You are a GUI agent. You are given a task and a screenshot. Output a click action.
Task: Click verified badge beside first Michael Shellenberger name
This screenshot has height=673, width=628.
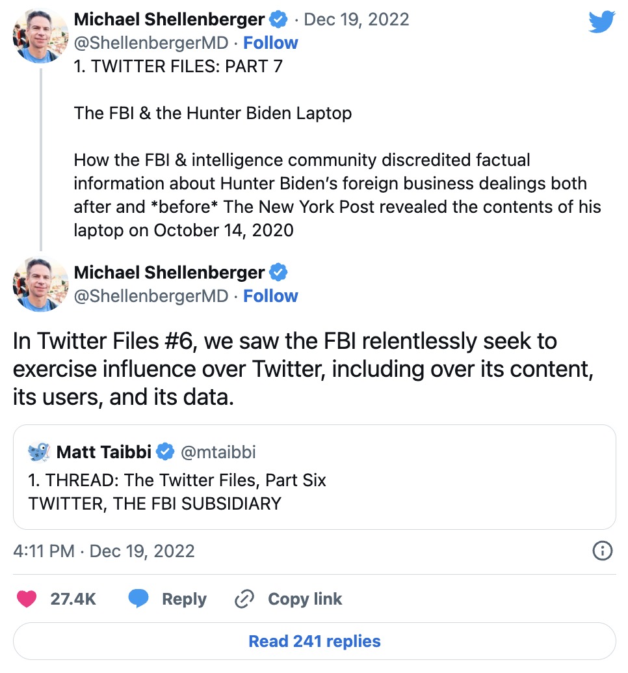[x=278, y=20]
